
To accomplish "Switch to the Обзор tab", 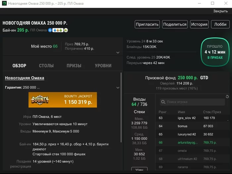I will pos(19,66).
